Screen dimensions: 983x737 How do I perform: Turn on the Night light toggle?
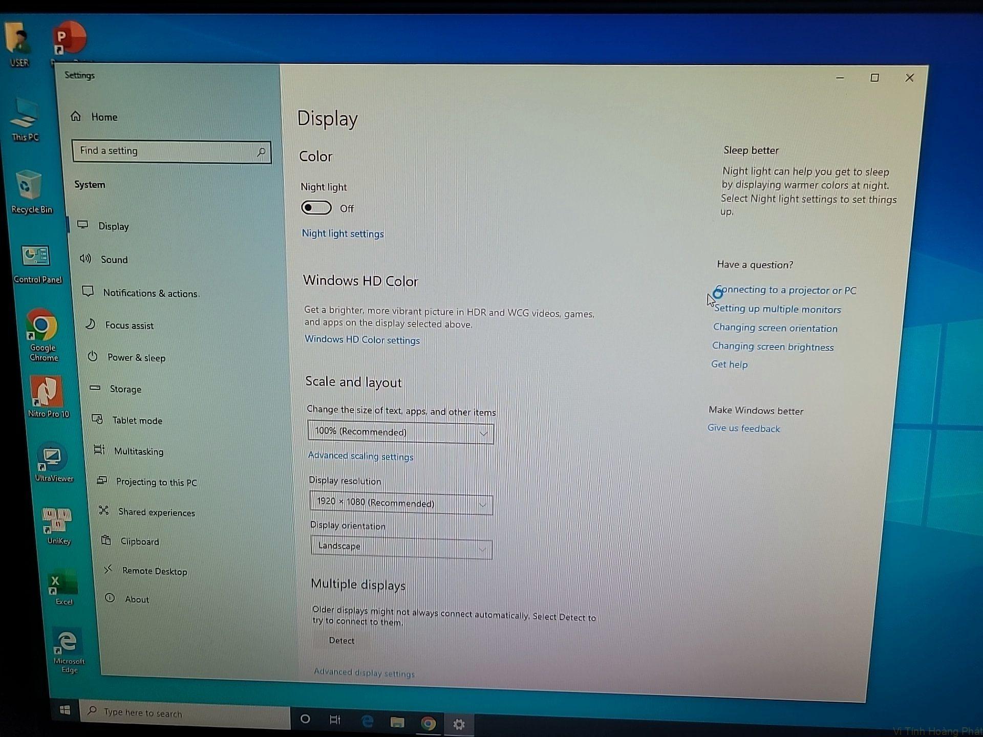316,207
